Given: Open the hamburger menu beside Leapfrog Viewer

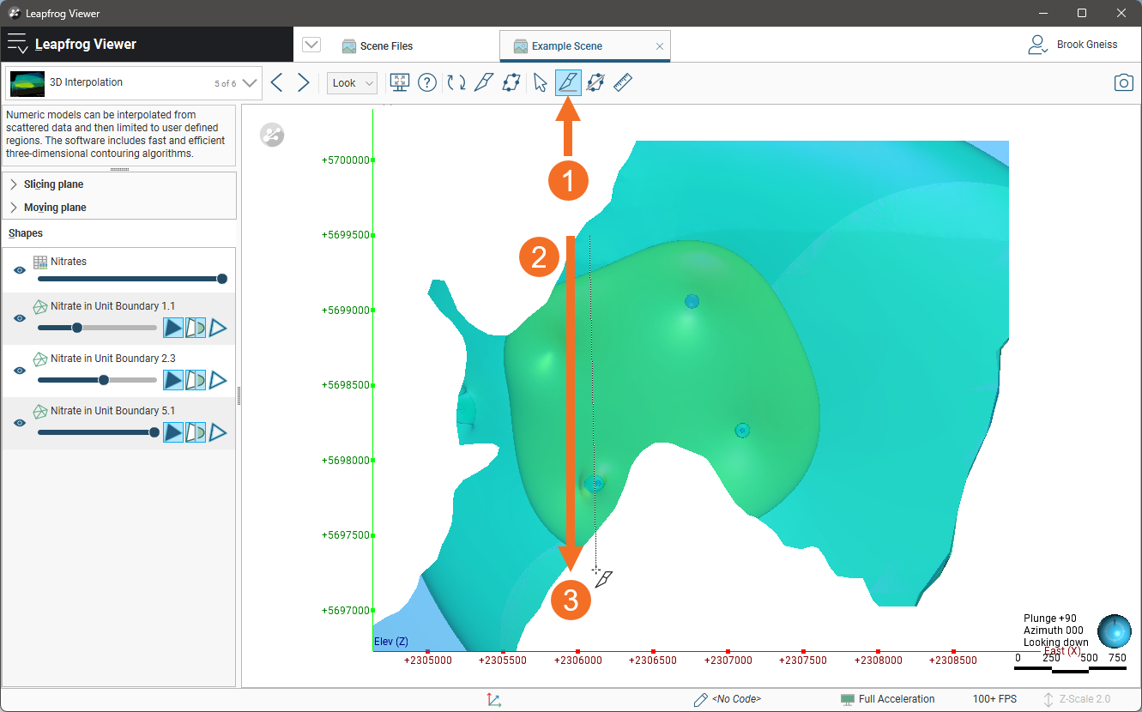Looking at the screenshot, I should 17,45.
